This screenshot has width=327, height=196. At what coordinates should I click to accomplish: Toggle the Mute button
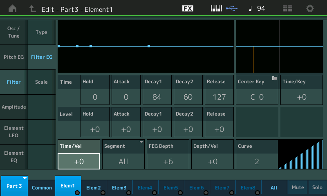click(x=298, y=187)
